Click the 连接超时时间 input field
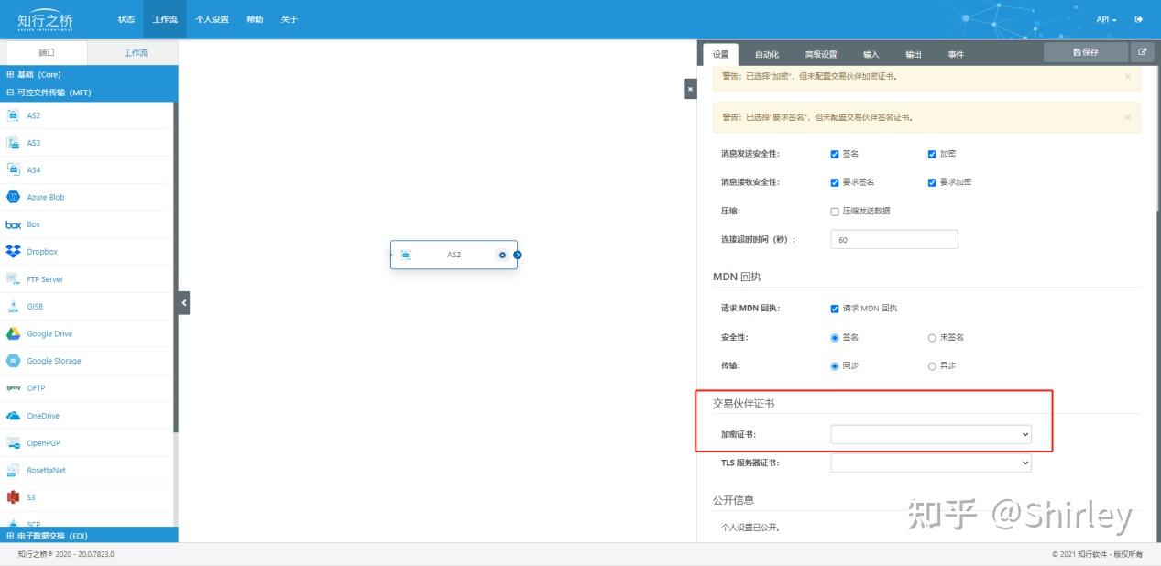This screenshot has height=566, width=1161. 893,238
